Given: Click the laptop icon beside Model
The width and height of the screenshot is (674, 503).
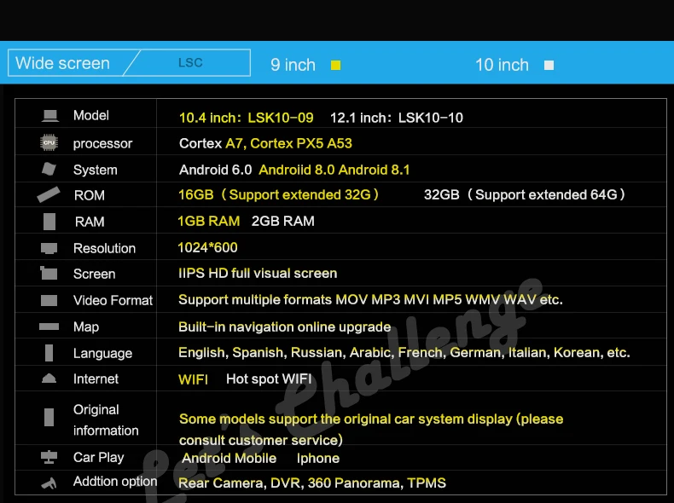Looking at the screenshot, I should 50,116.
